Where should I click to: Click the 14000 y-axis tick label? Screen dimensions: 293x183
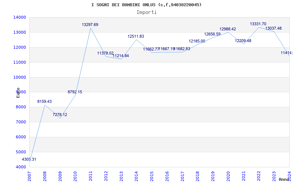tap(19, 17)
